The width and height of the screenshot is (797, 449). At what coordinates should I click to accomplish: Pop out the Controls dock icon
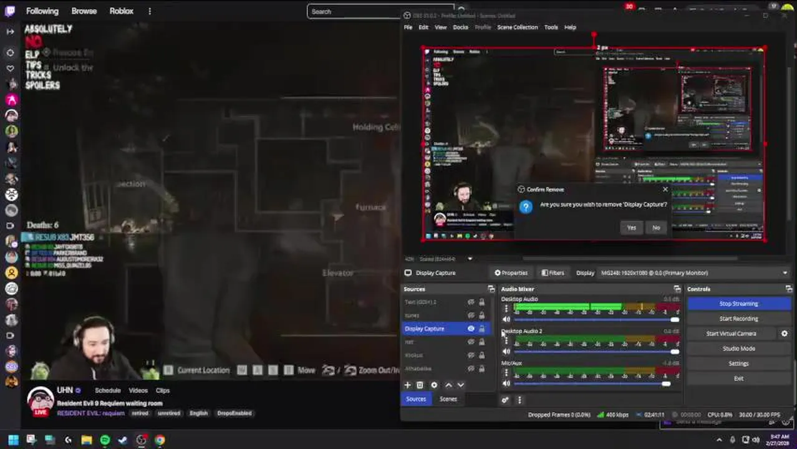coord(789,289)
